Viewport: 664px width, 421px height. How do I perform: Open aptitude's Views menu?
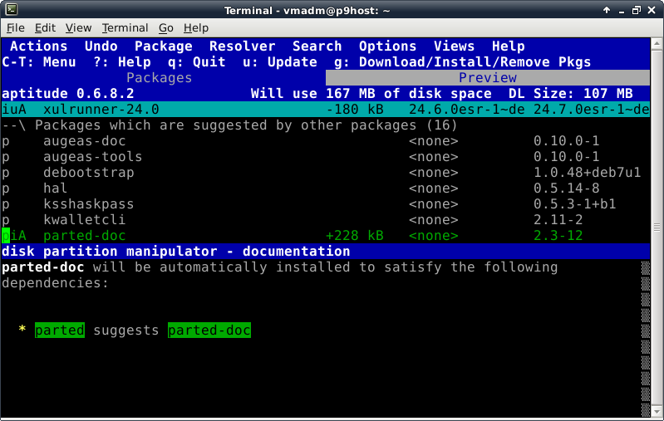pyautogui.click(x=454, y=47)
